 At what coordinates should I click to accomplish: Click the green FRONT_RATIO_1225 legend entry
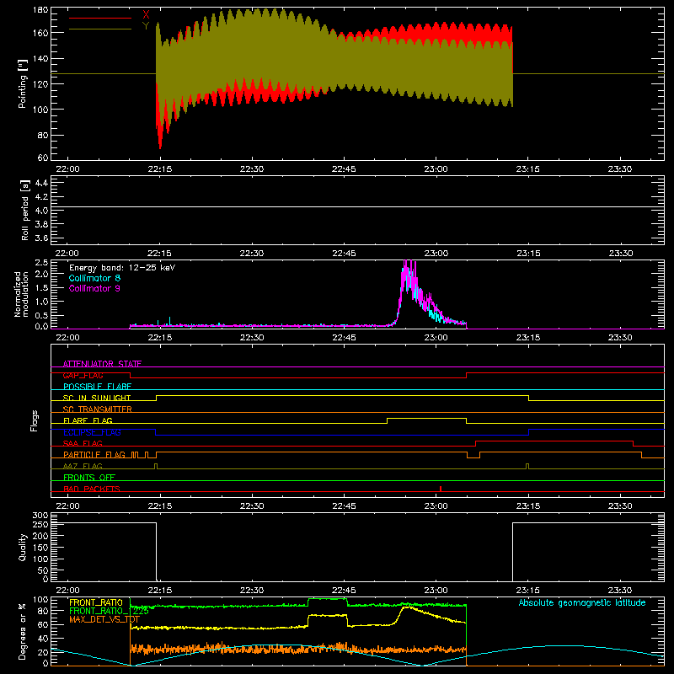click(x=110, y=611)
